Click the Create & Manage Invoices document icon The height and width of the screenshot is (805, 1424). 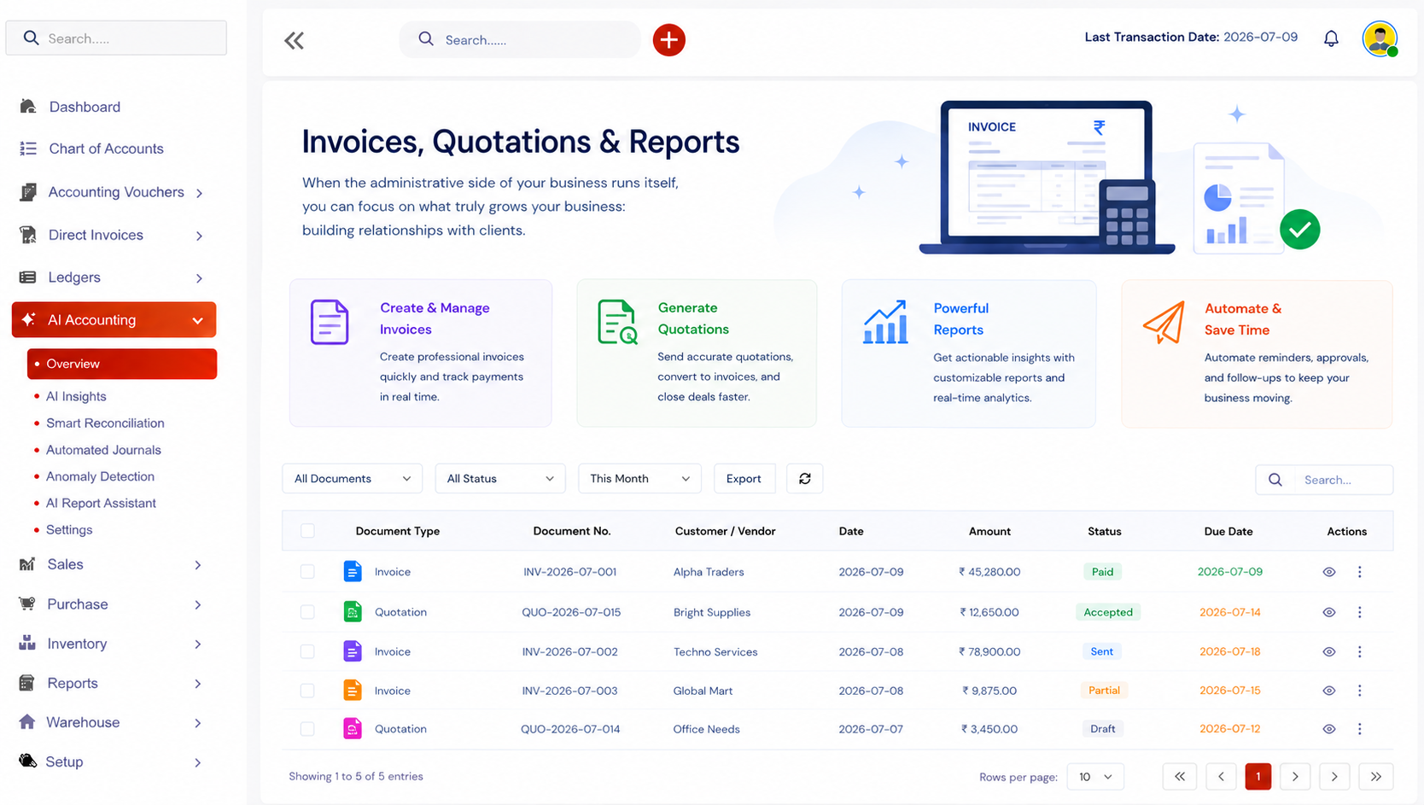(x=330, y=322)
